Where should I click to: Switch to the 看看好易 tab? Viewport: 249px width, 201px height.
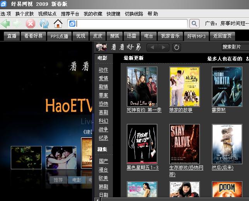point(33,36)
